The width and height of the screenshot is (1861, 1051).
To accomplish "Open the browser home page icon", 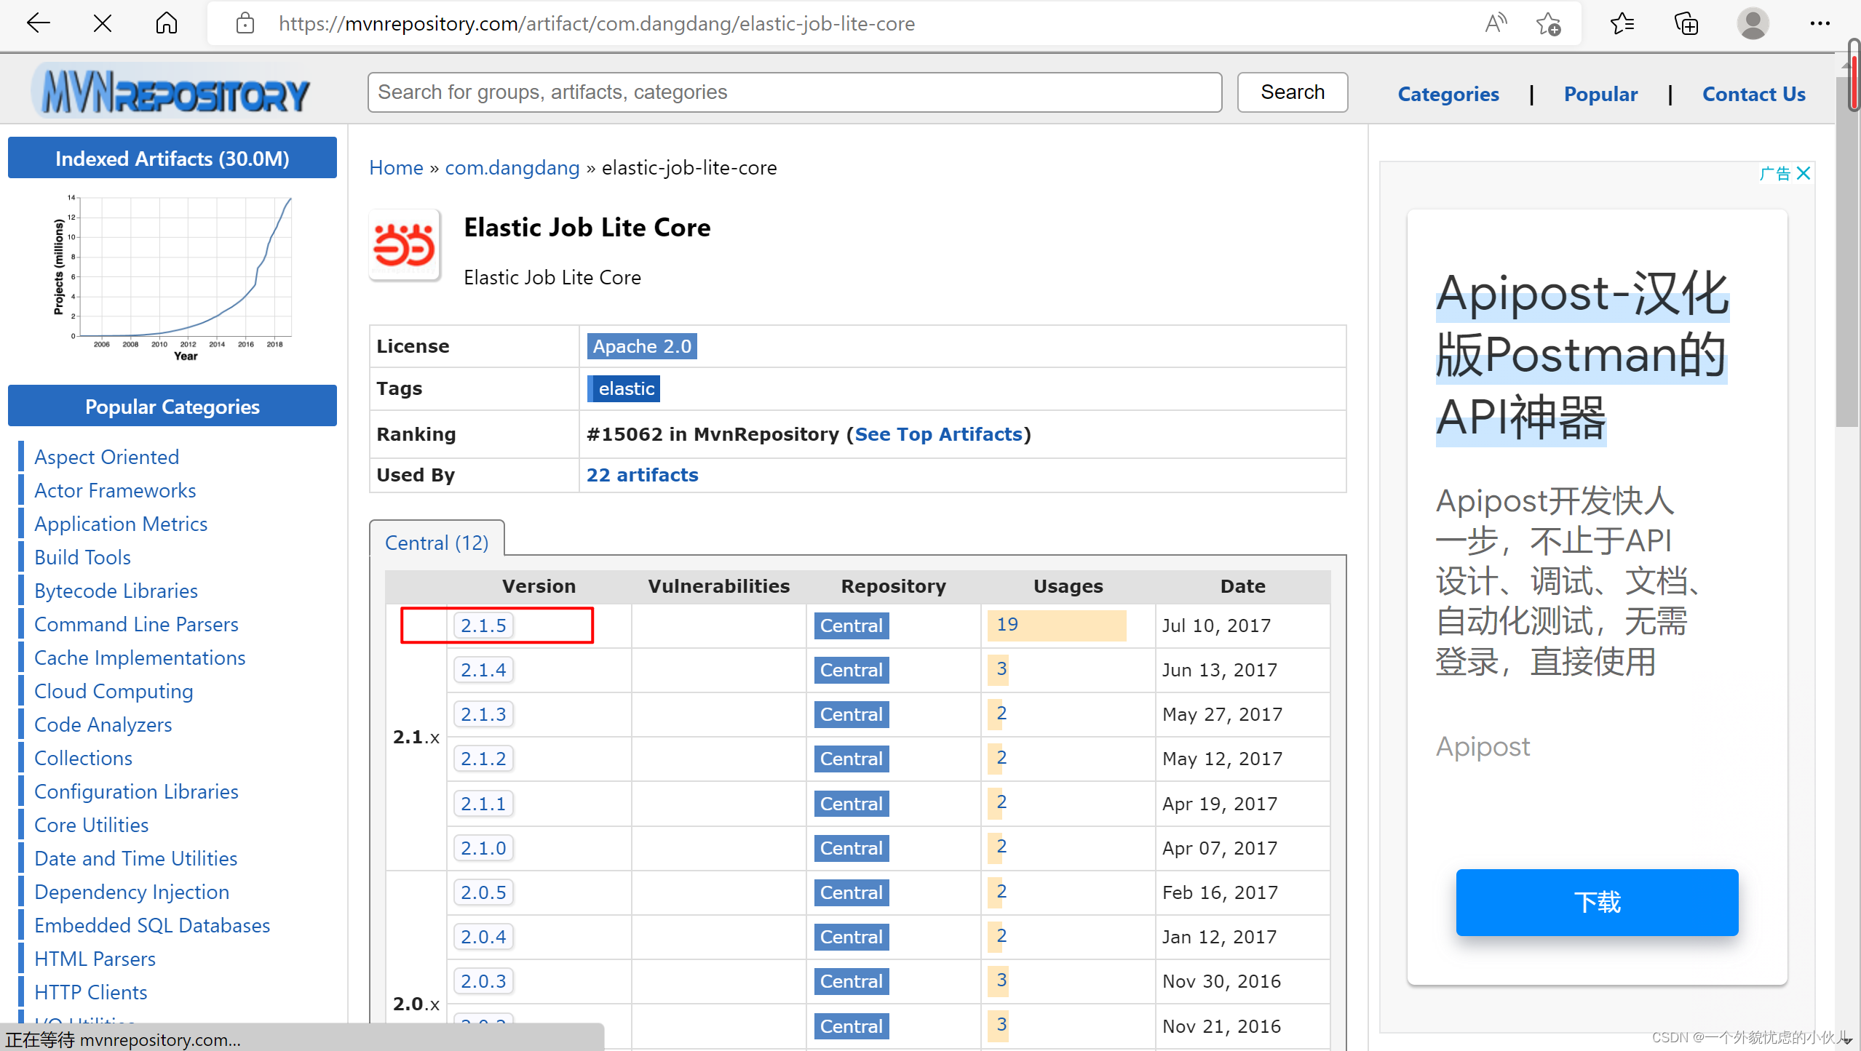I will [166, 23].
